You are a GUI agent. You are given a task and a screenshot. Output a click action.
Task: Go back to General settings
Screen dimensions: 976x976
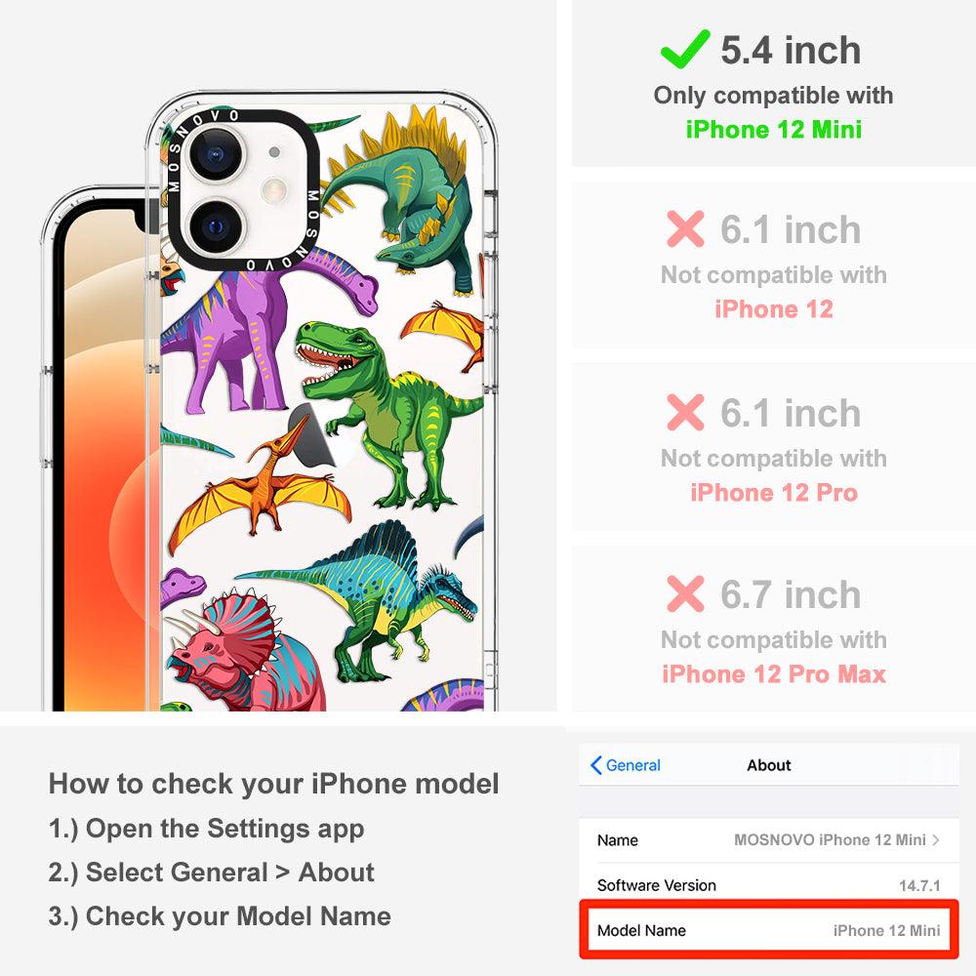click(626, 765)
